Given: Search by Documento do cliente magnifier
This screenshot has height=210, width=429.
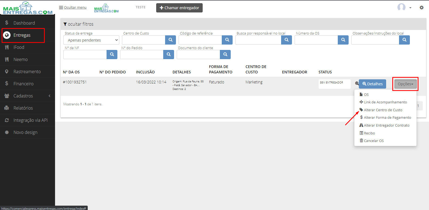Looking at the screenshot, I should (225, 55).
